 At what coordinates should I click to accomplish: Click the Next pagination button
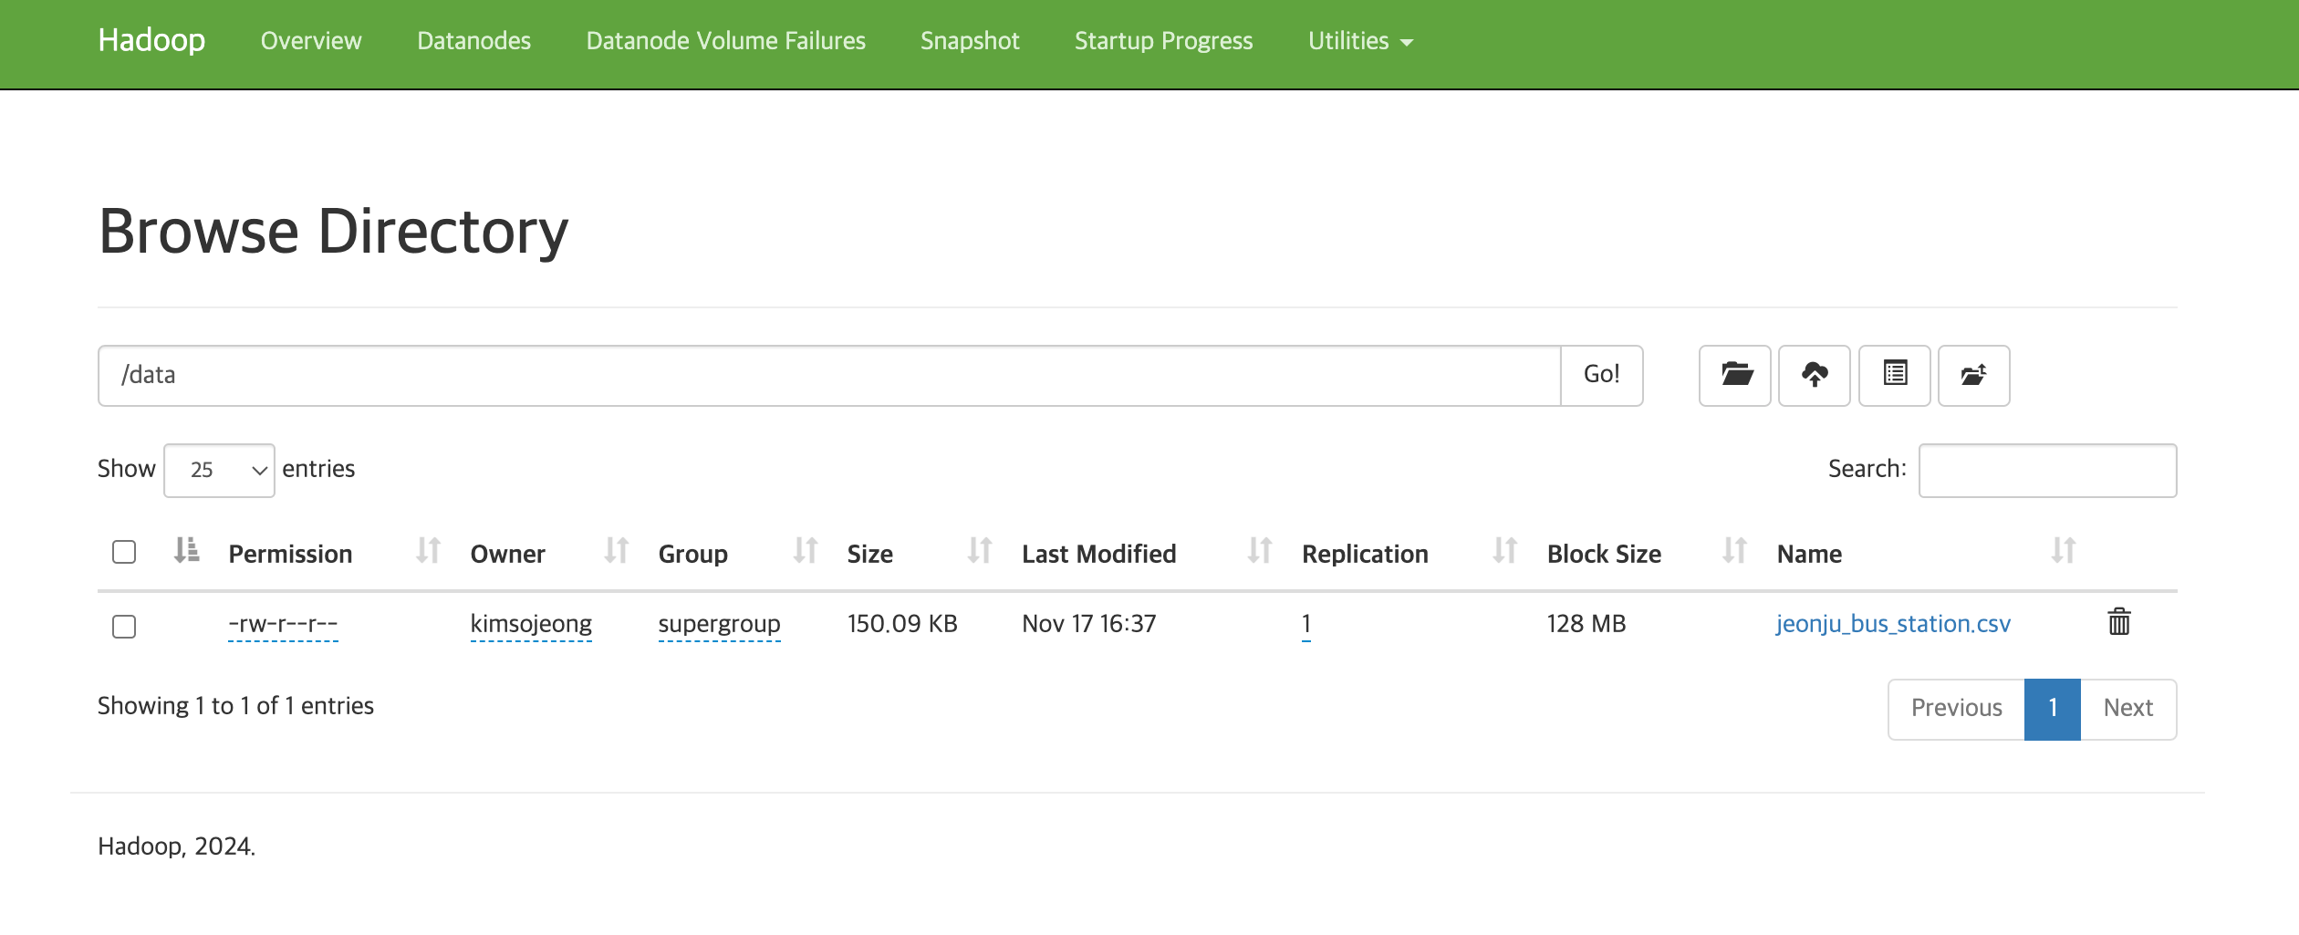point(2127,709)
